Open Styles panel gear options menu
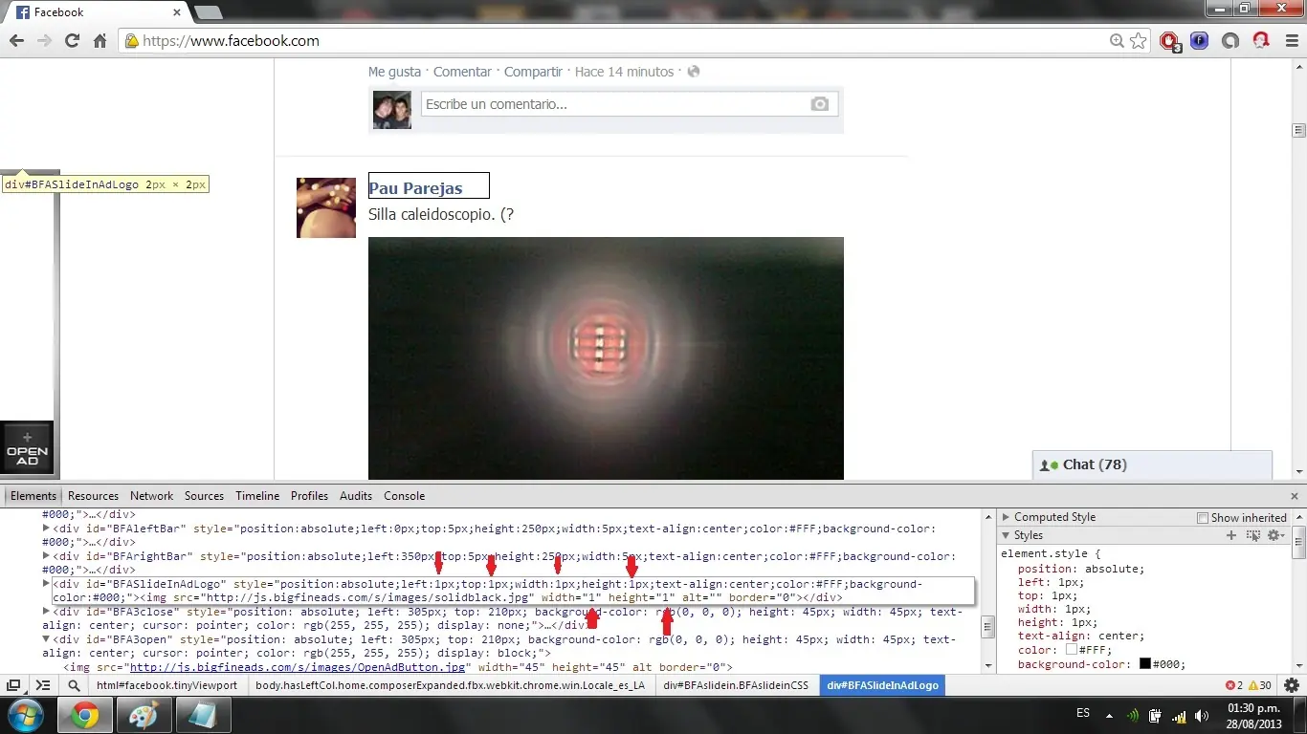The width and height of the screenshot is (1307, 734). [1276, 535]
